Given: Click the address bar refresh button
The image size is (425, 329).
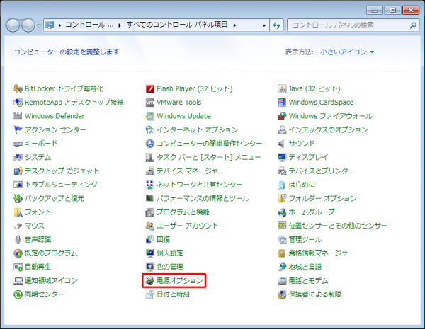Looking at the screenshot, I should (x=276, y=25).
